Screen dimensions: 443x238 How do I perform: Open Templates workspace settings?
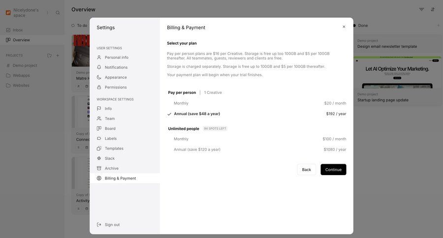pos(114,149)
